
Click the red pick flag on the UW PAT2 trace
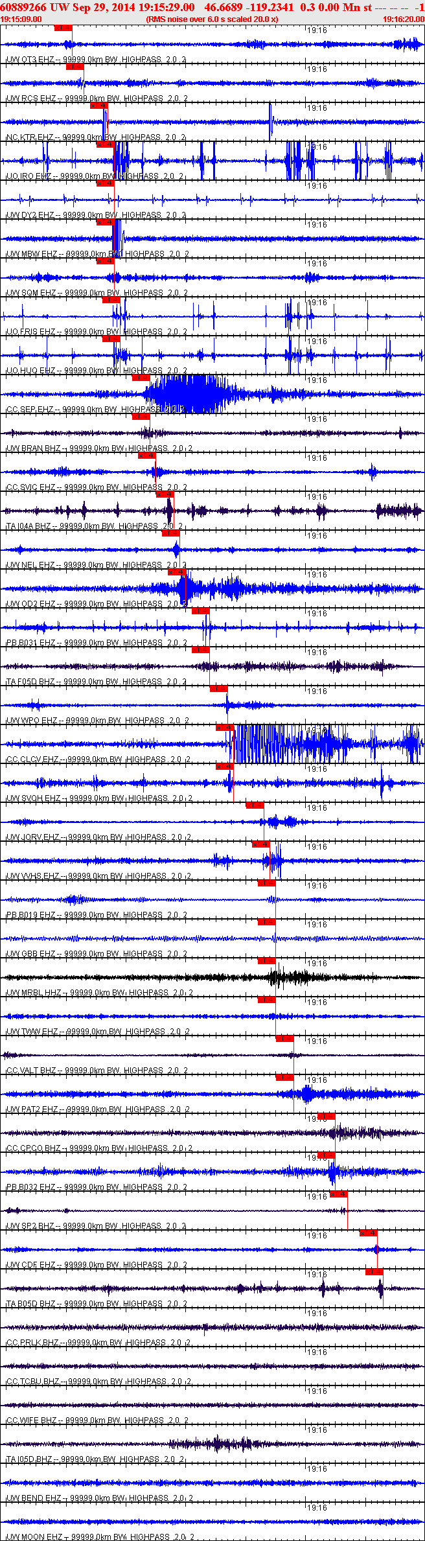[284, 1078]
